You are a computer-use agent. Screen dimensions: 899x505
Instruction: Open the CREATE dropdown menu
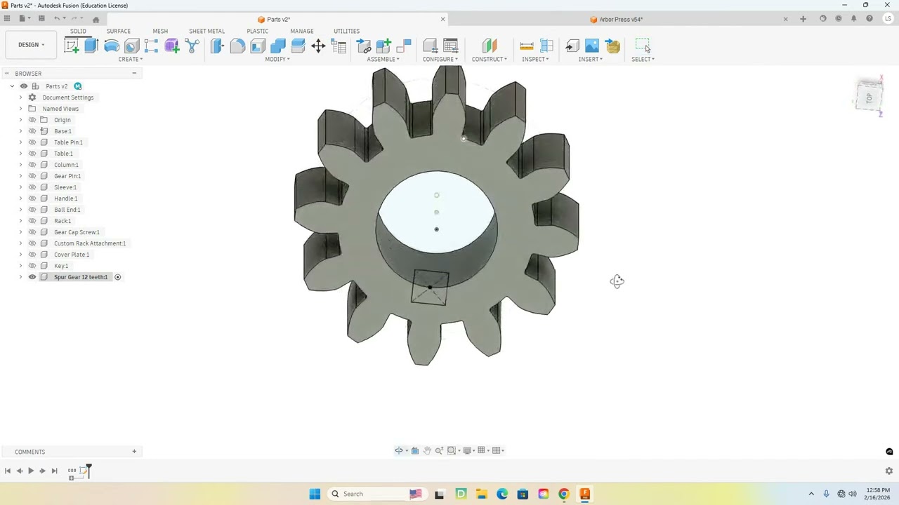pos(131,59)
